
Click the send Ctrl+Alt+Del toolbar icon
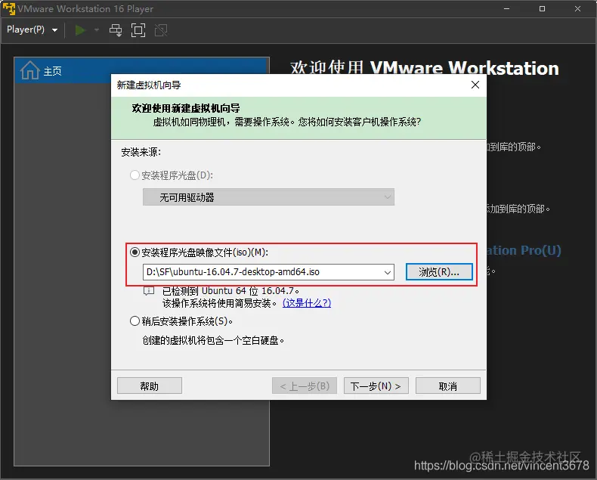(116, 30)
